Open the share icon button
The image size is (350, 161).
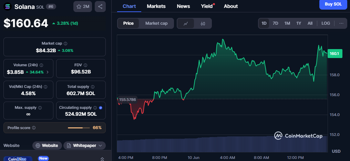tap(100, 7)
